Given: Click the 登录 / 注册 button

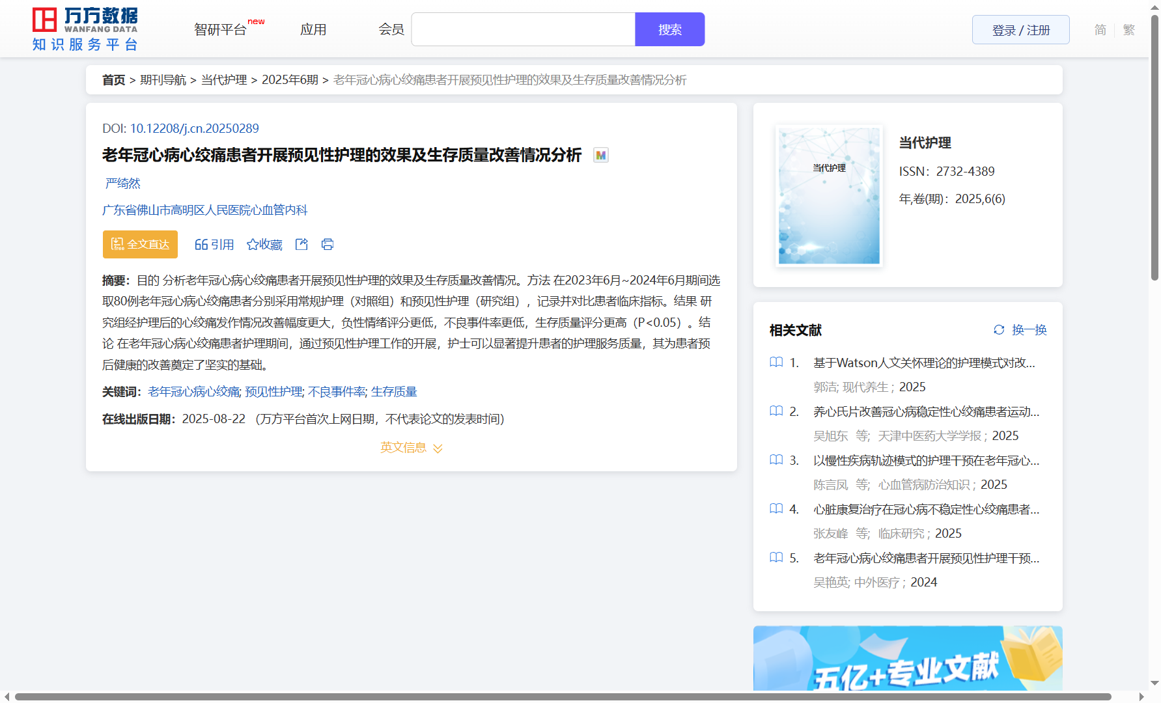Looking at the screenshot, I should tap(1020, 30).
